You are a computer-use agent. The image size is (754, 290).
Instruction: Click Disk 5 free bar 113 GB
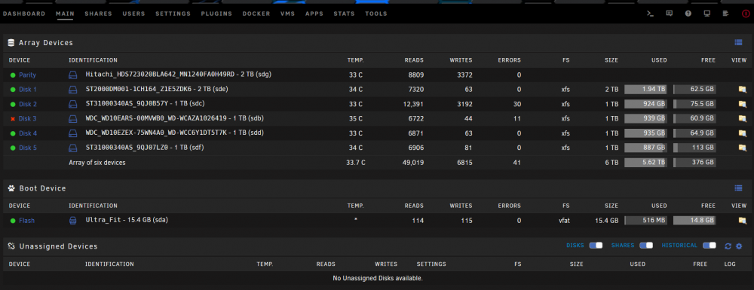pos(694,148)
